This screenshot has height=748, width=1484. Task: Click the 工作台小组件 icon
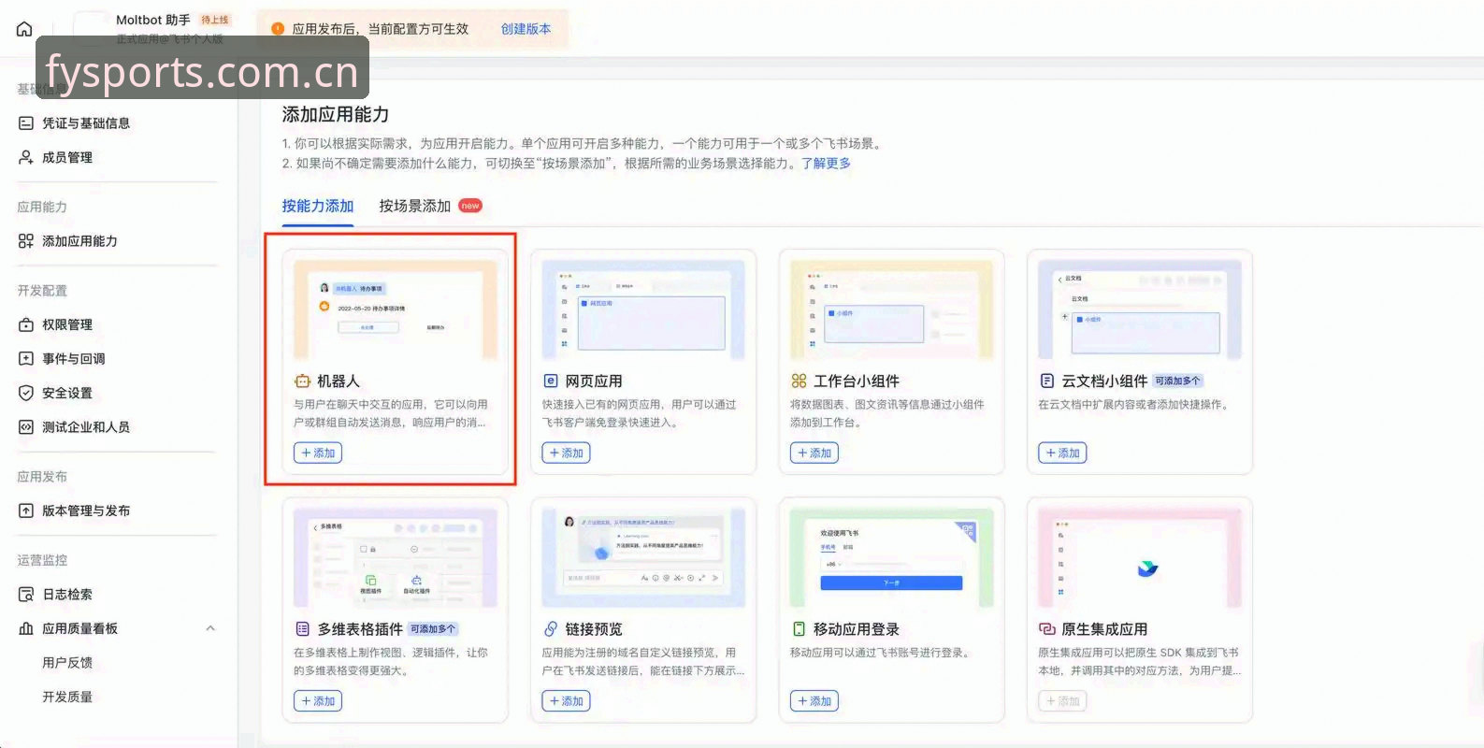tap(799, 381)
